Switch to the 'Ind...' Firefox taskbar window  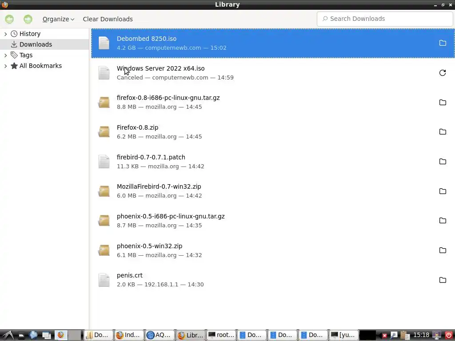[x=129, y=335]
